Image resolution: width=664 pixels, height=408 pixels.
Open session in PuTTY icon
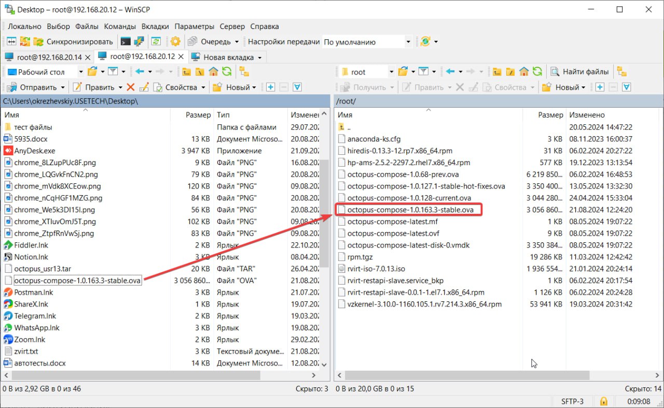tap(139, 41)
